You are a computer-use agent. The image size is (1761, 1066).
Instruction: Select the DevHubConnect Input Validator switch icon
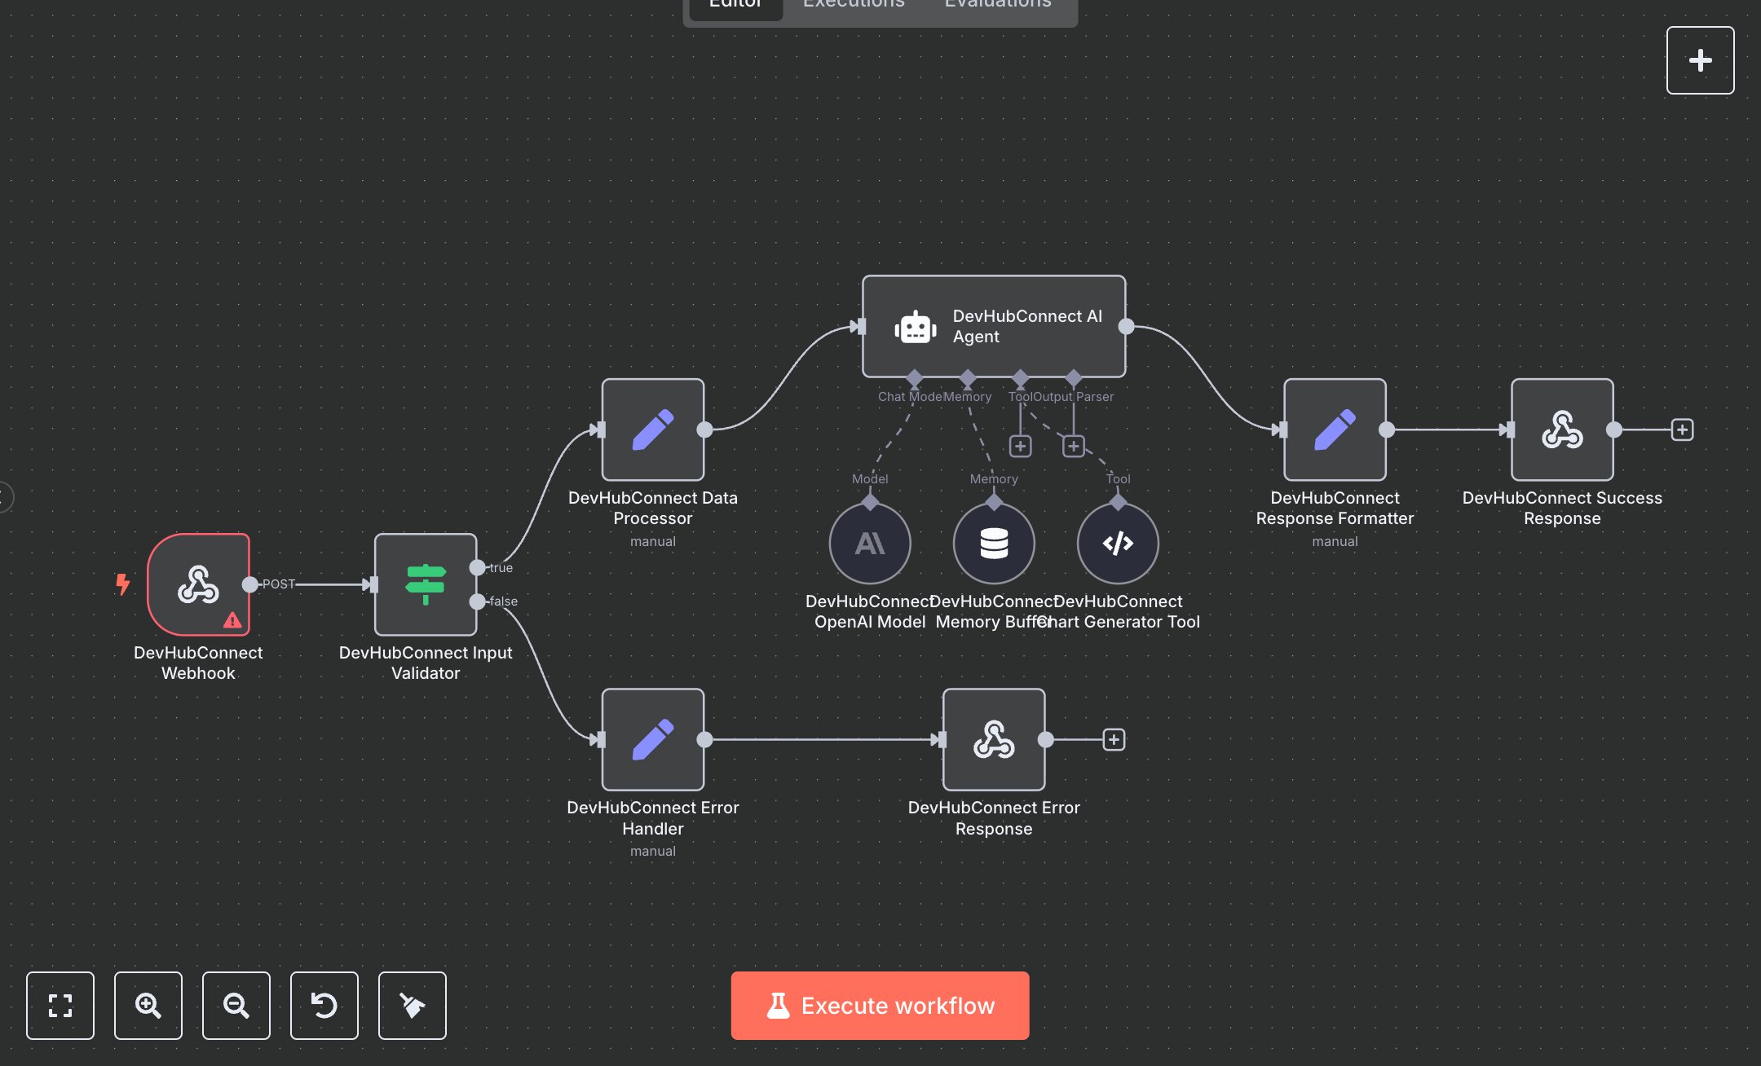[425, 584]
